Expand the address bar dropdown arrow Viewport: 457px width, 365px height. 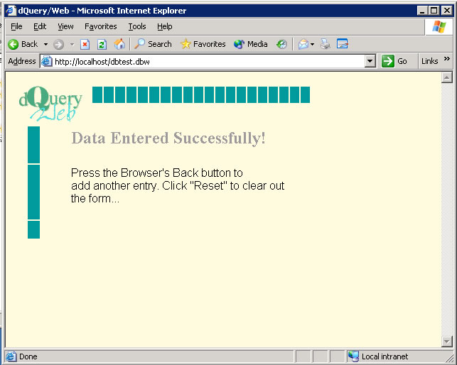click(x=370, y=61)
